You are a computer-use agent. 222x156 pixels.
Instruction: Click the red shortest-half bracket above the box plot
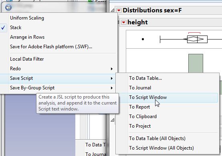click(x=194, y=33)
